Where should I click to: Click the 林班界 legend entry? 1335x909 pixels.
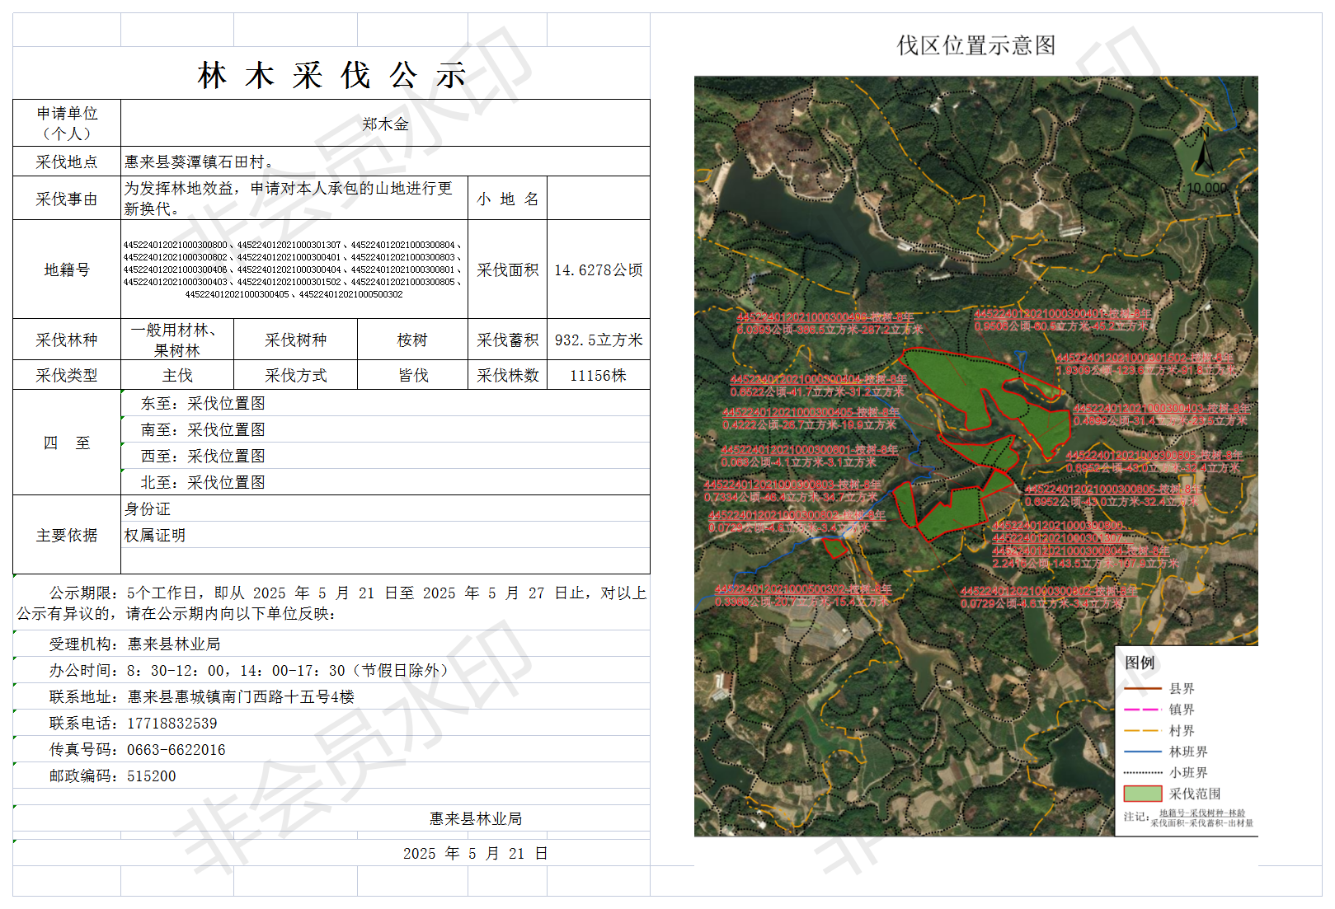pos(1166,752)
